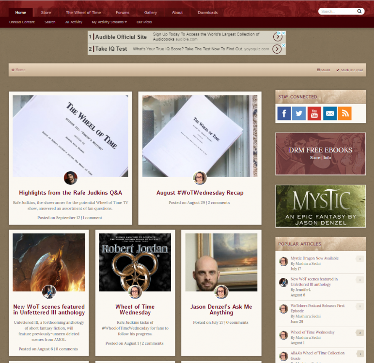Screen dimensions: 374x363
Task: Open the Downloads menu item
Action: tap(207, 13)
